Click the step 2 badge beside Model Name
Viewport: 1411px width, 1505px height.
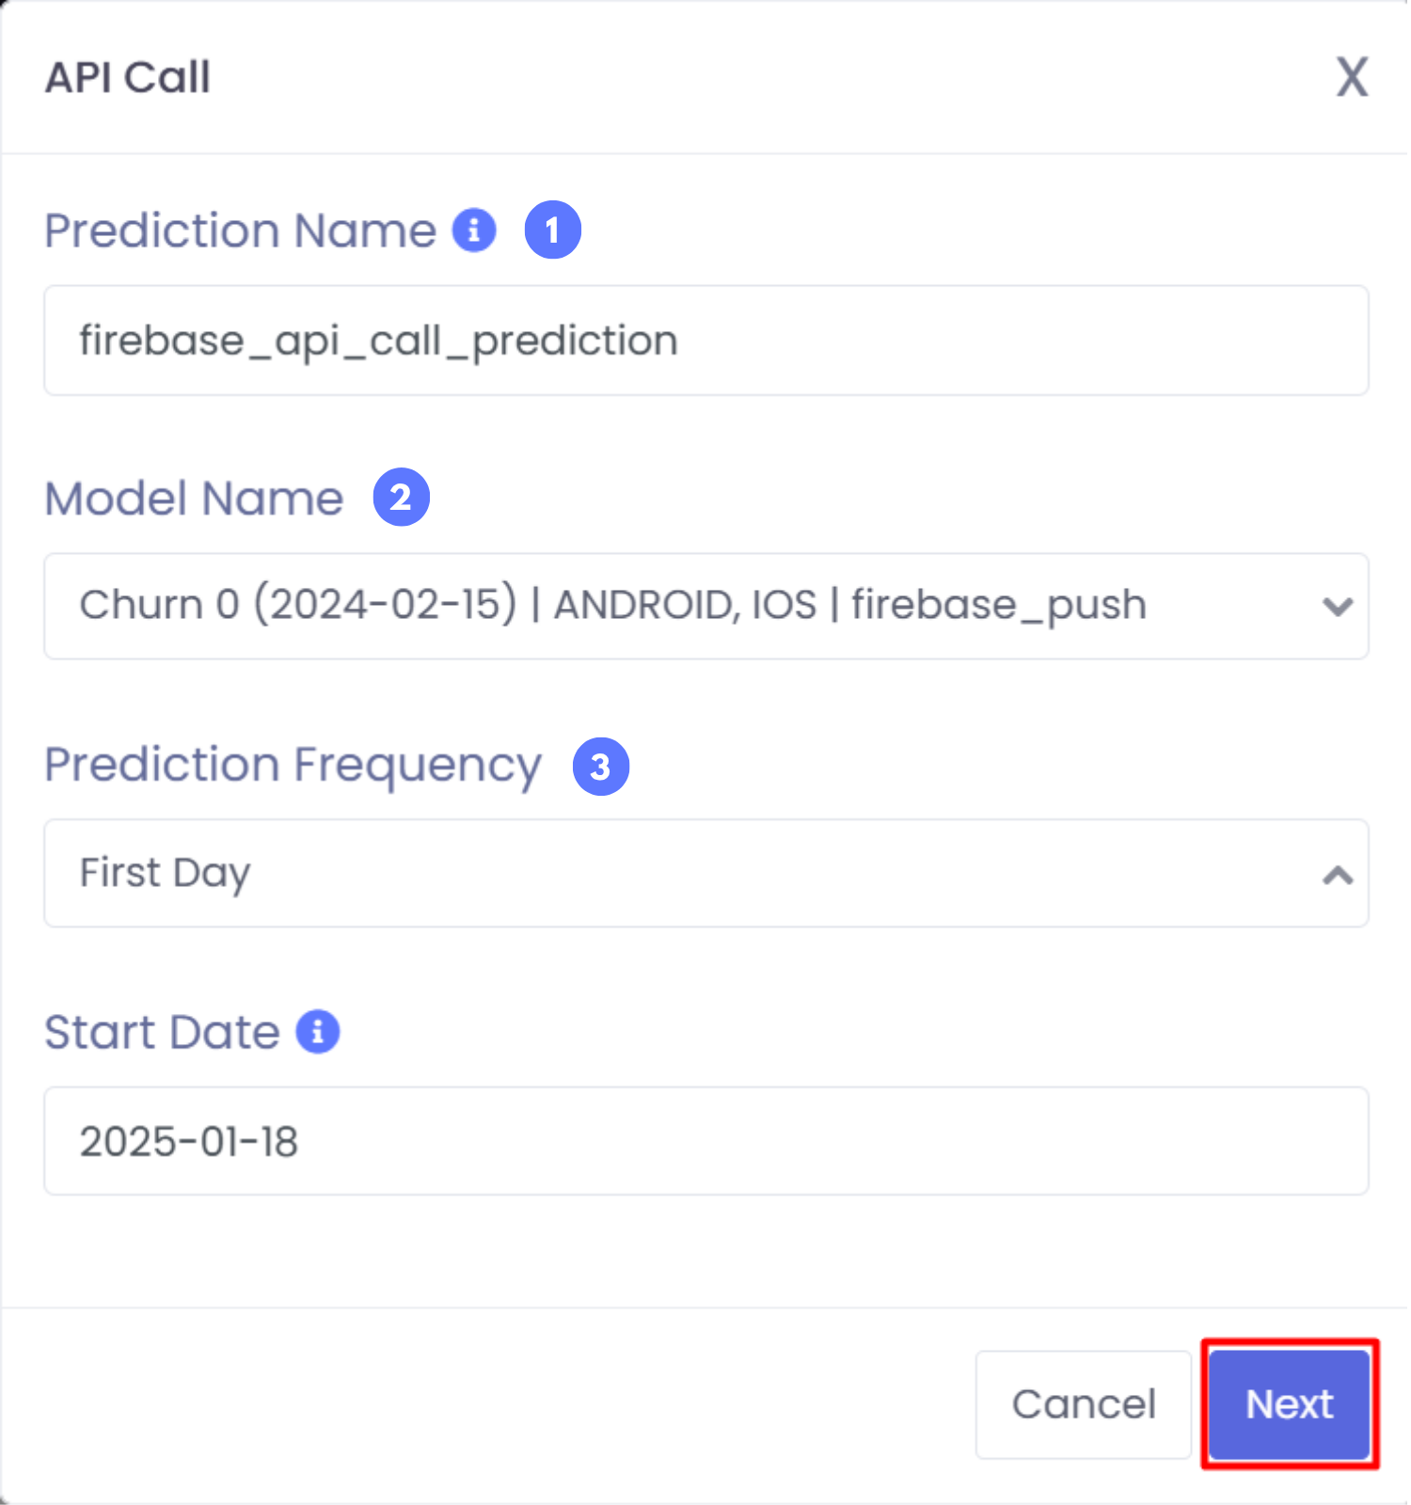click(402, 497)
